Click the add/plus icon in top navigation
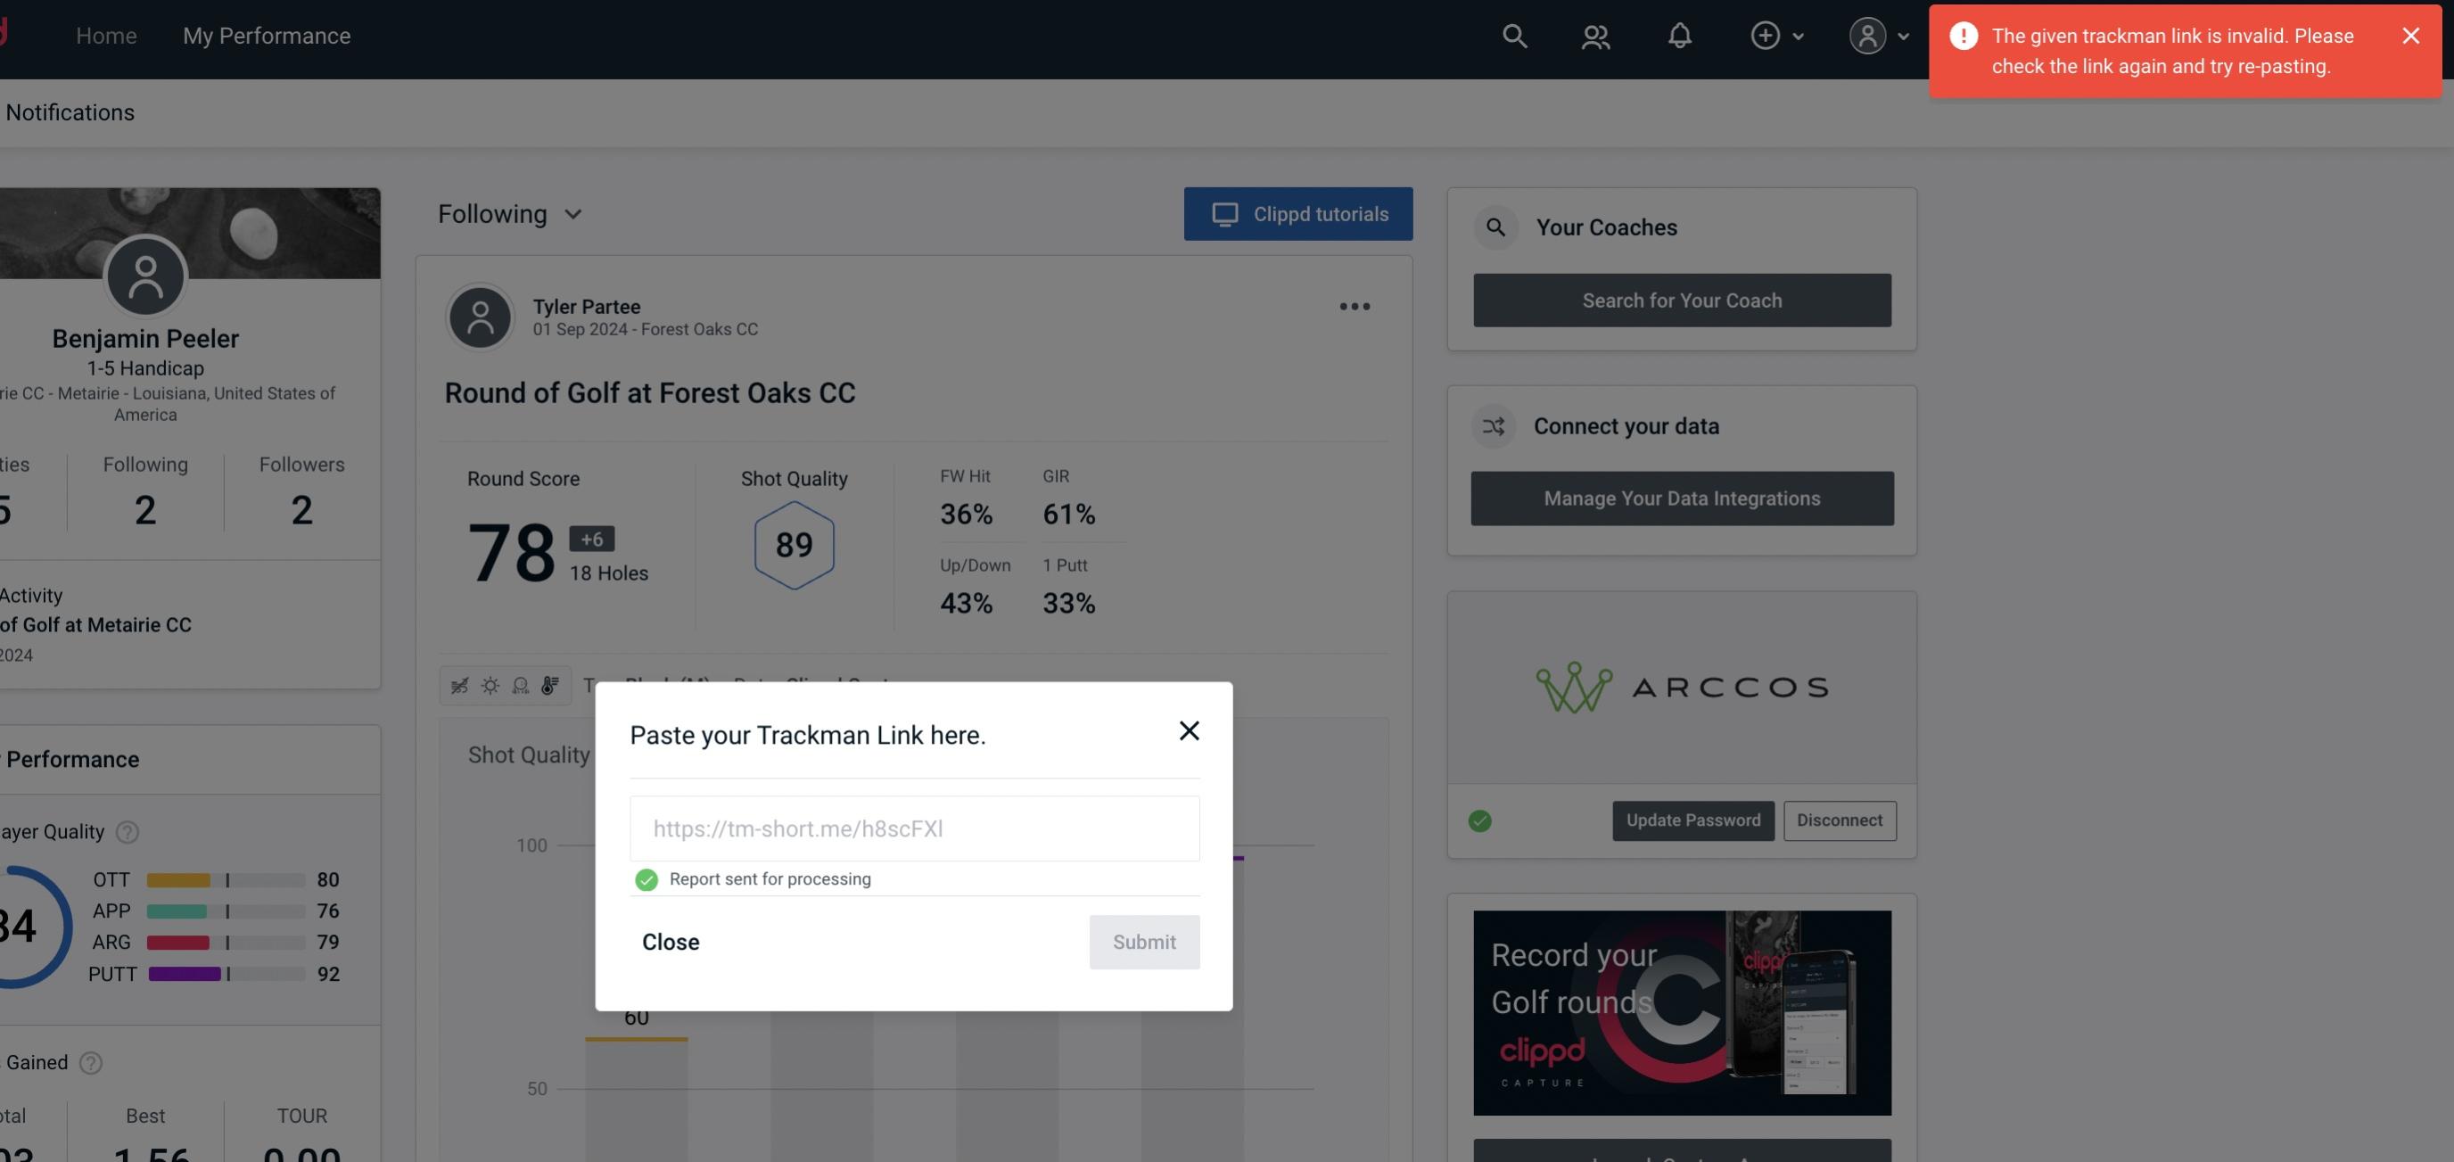The width and height of the screenshot is (2454, 1162). pyautogui.click(x=1764, y=35)
